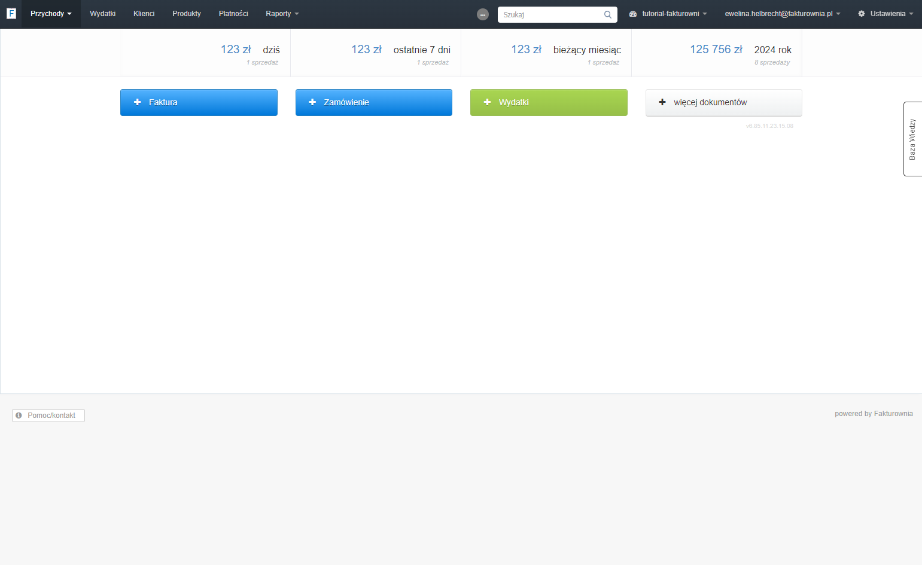Open the Pomoc/kontakt help button
Screen dimensions: 922x565
(48, 416)
